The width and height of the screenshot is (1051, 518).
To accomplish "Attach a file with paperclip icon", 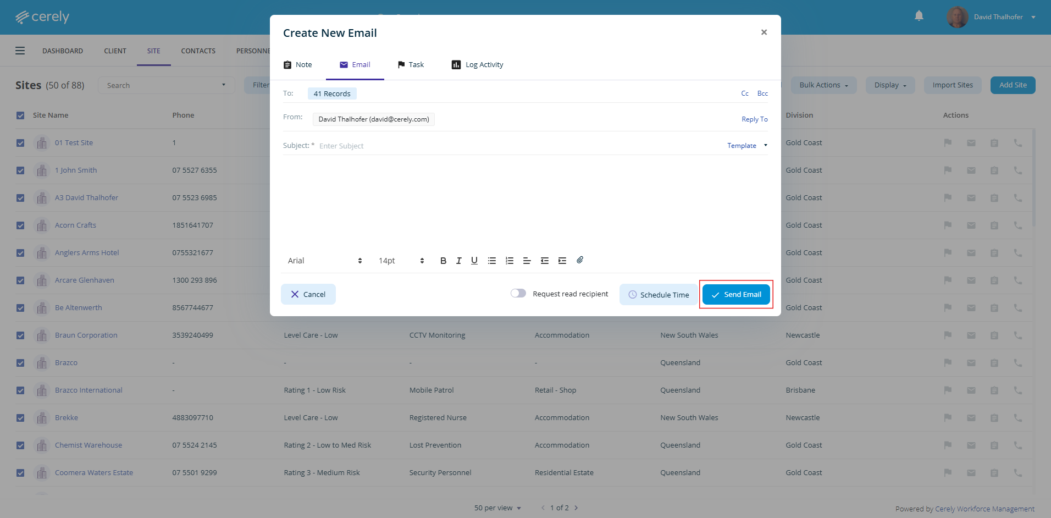I will point(580,260).
